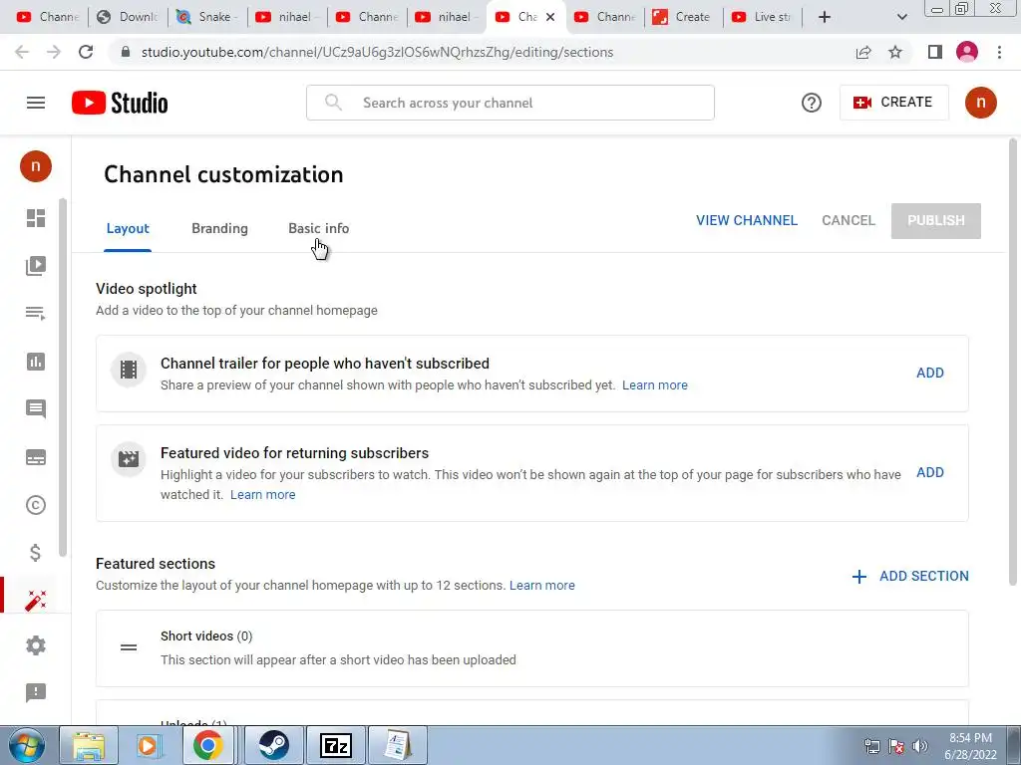The width and height of the screenshot is (1021, 765).
Task: Open the Chrome profile avatar
Action: pos(967,52)
